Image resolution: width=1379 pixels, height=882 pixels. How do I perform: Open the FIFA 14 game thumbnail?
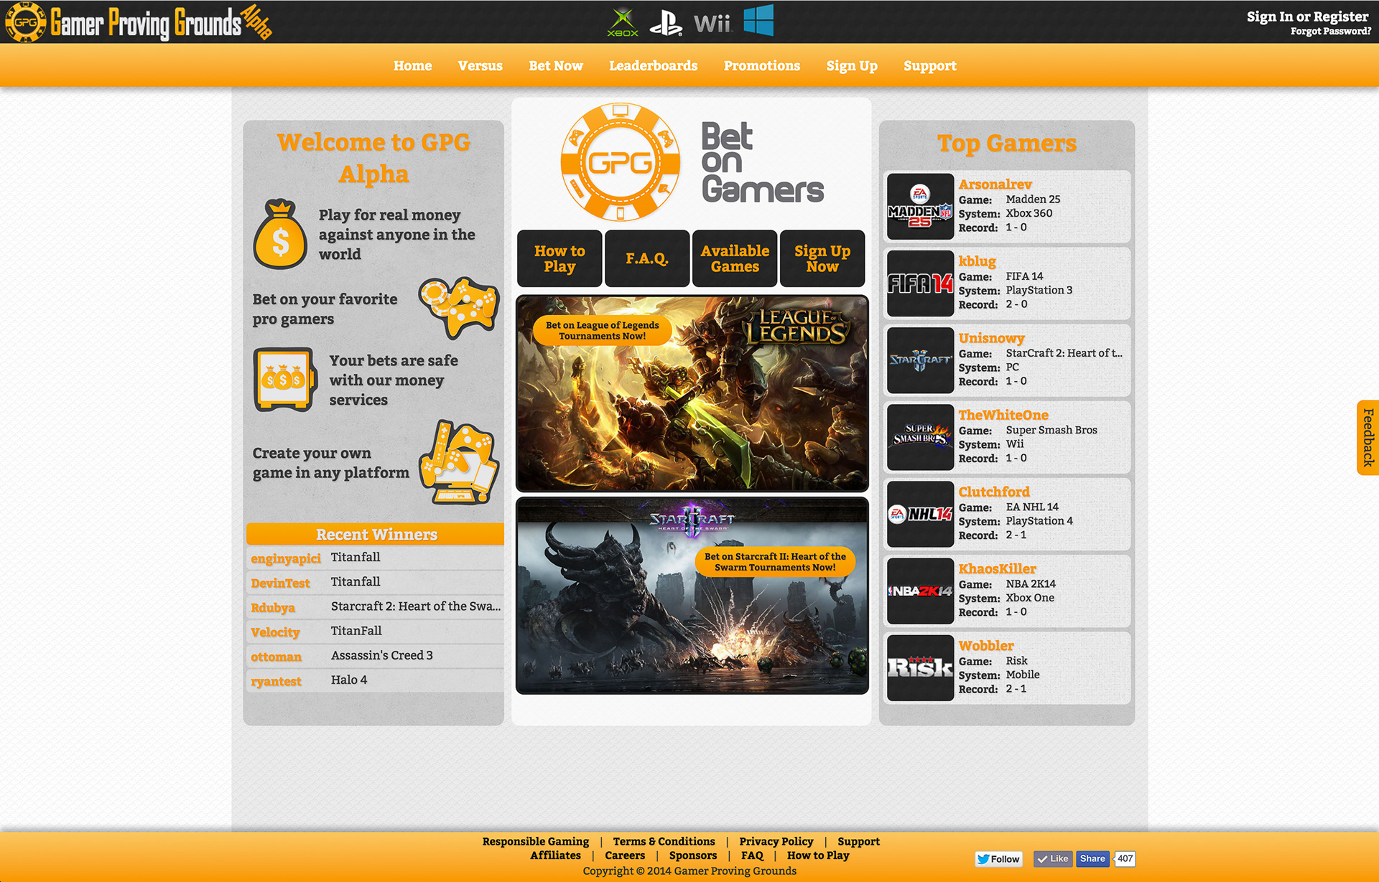[920, 283]
